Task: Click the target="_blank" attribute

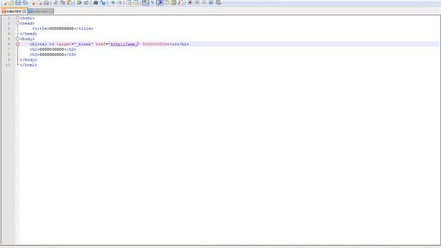Action: click(x=74, y=44)
